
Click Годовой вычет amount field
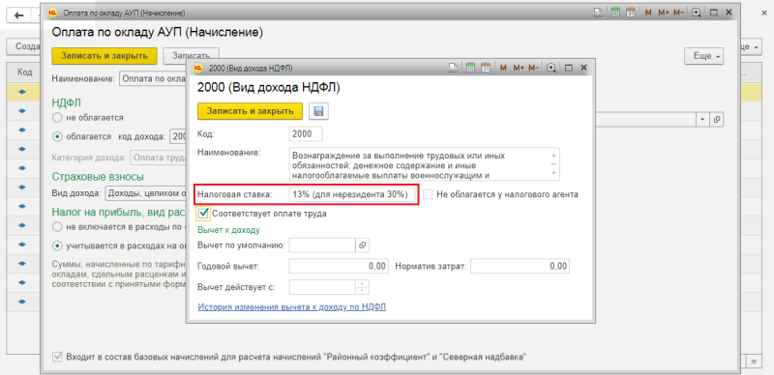pyautogui.click(x=339, y=266)
